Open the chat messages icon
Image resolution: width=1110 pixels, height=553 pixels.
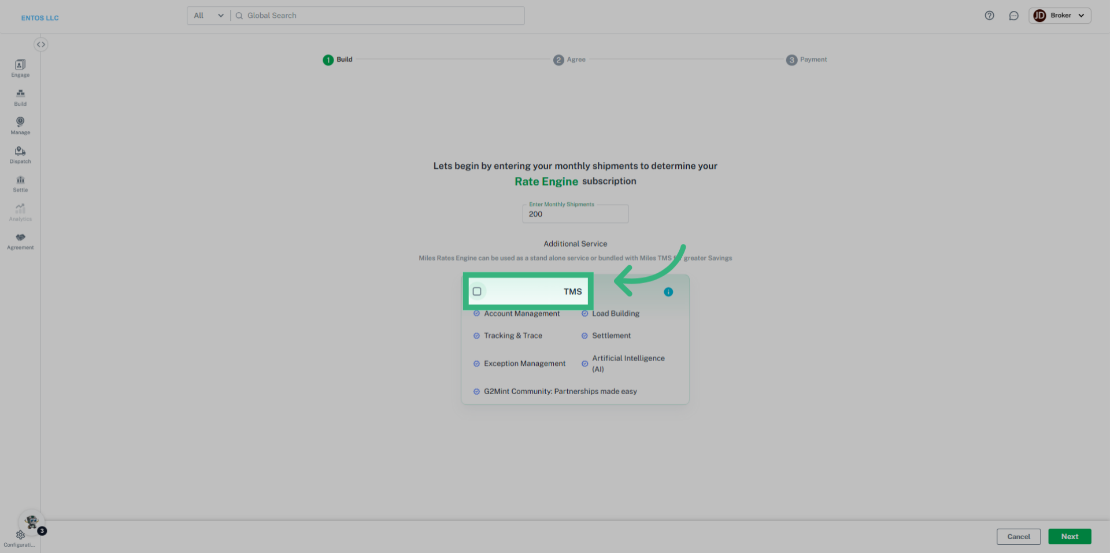[1013, 16]
